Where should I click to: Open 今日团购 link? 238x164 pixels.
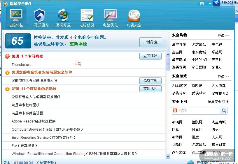[199, 67]
